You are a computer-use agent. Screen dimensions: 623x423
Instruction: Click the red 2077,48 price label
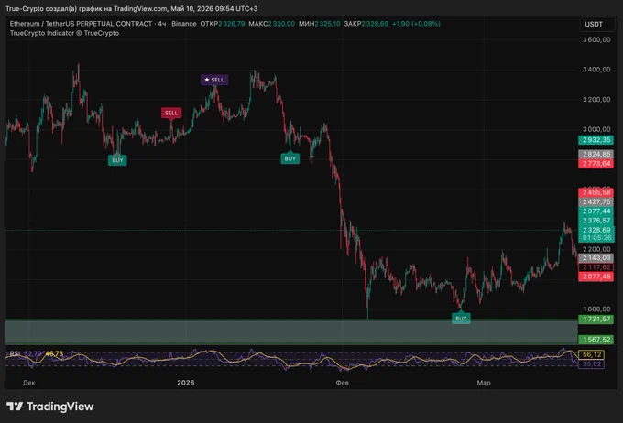pyautogui.click(x=596, y=277)
